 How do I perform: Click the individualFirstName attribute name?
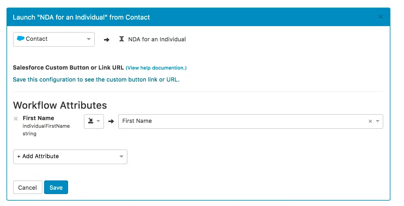(47, 126)
